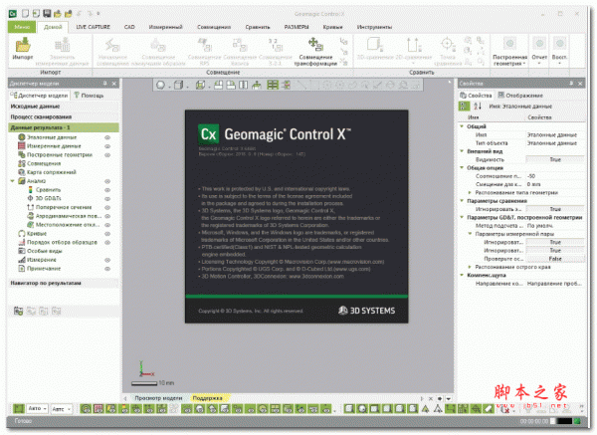The height and width of the screenshot is (435, 597).
Task: Click the 0 mm offset value field
Action: click(555, 184)
